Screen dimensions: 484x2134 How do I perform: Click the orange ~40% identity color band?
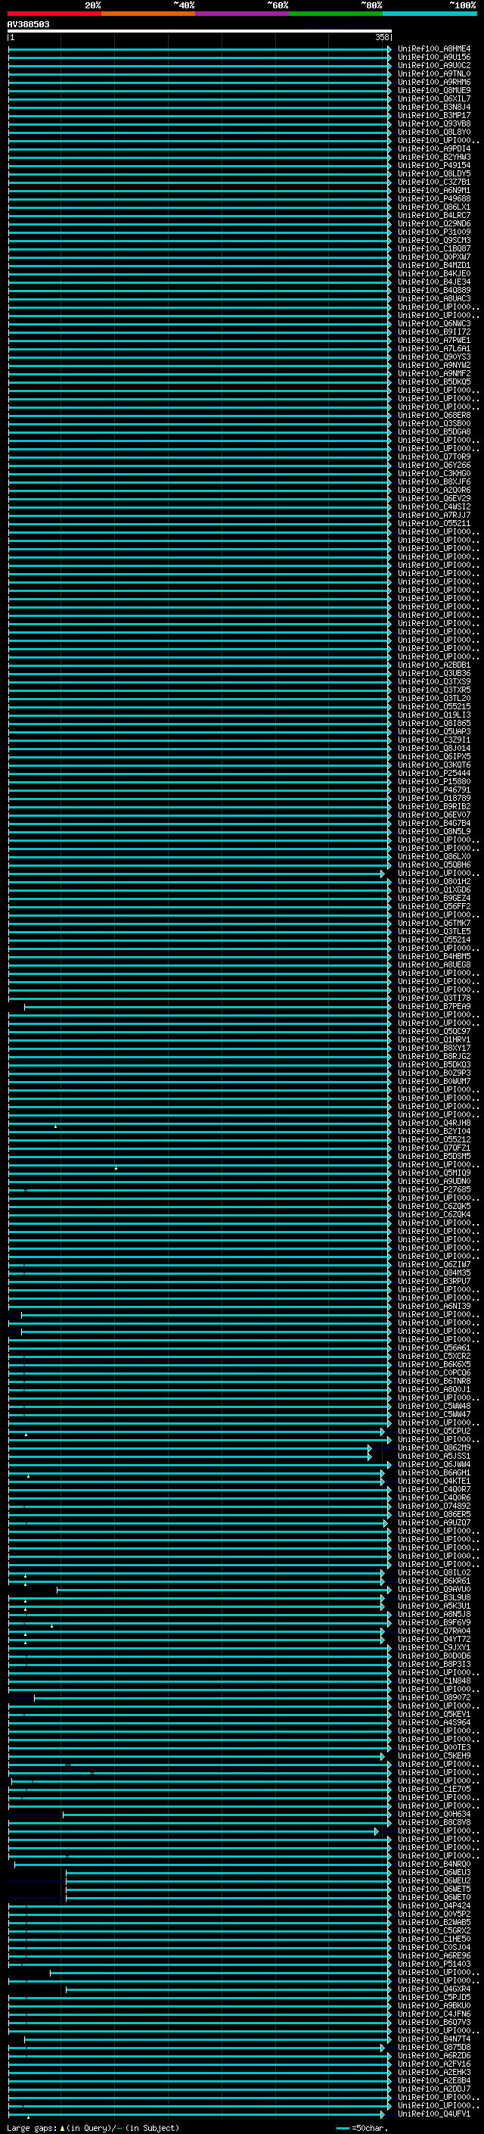(148, 14)
